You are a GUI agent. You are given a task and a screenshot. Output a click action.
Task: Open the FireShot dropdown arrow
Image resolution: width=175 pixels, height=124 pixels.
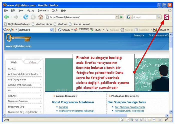point(171,17)
